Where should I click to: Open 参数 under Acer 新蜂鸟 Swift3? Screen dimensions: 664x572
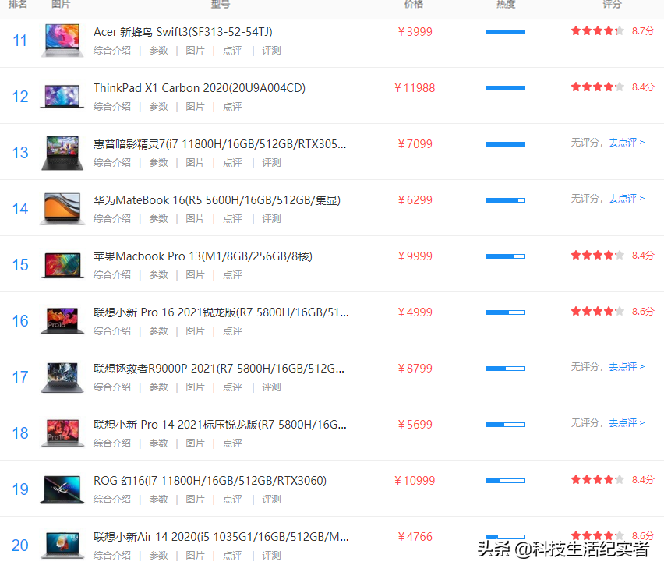tap(158, 51)
